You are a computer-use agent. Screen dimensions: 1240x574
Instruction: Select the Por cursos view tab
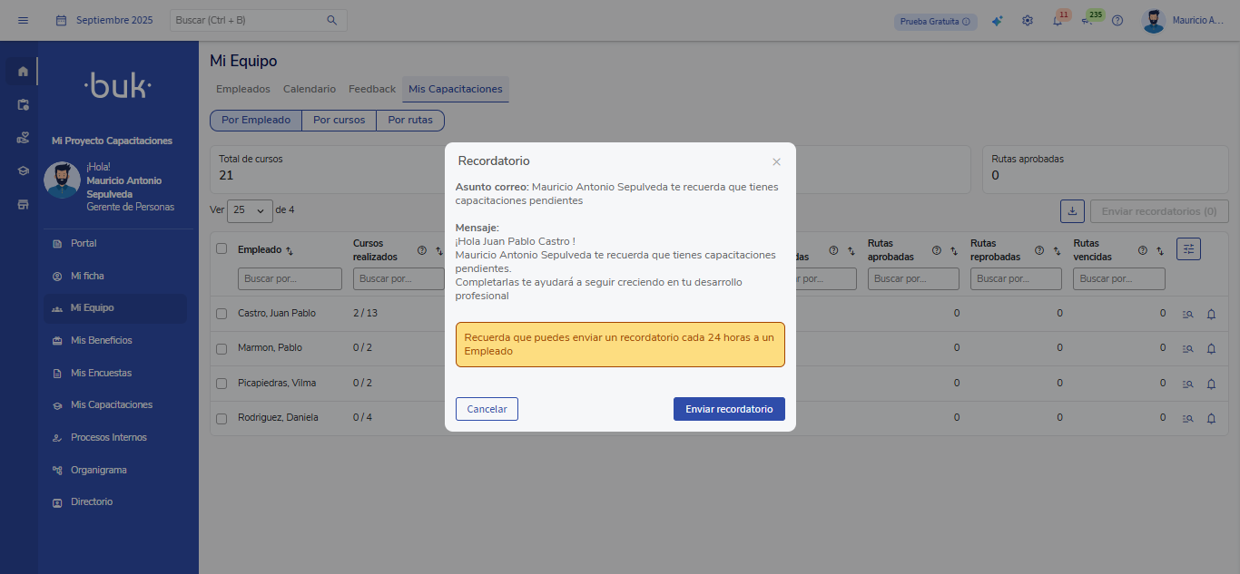[339, 120]
